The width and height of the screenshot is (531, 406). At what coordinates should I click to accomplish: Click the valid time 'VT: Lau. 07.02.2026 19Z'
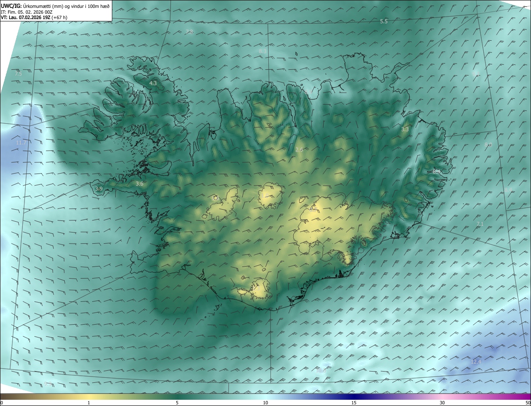click(26, 17)
